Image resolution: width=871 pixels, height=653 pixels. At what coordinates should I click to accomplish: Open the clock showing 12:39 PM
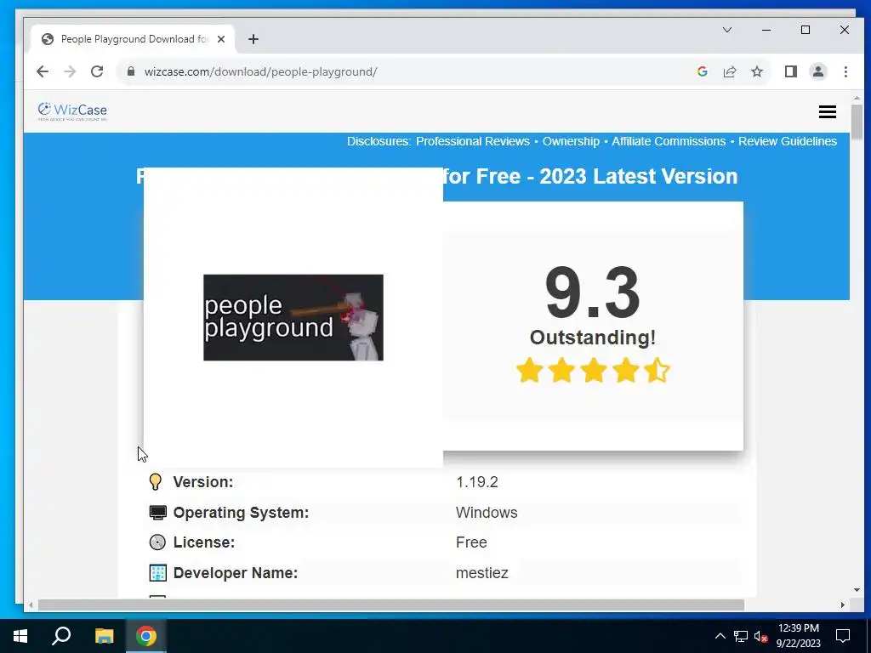[x=798, y=636]
